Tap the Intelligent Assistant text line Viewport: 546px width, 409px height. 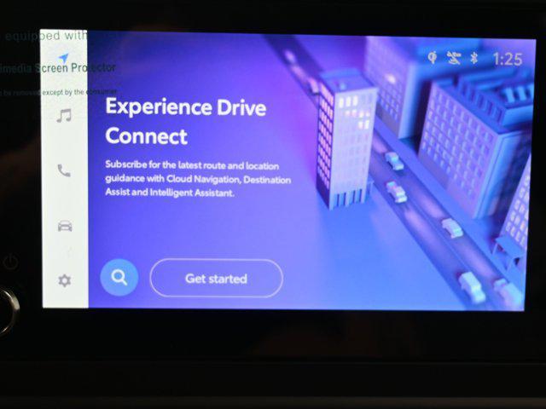[169, 193]
